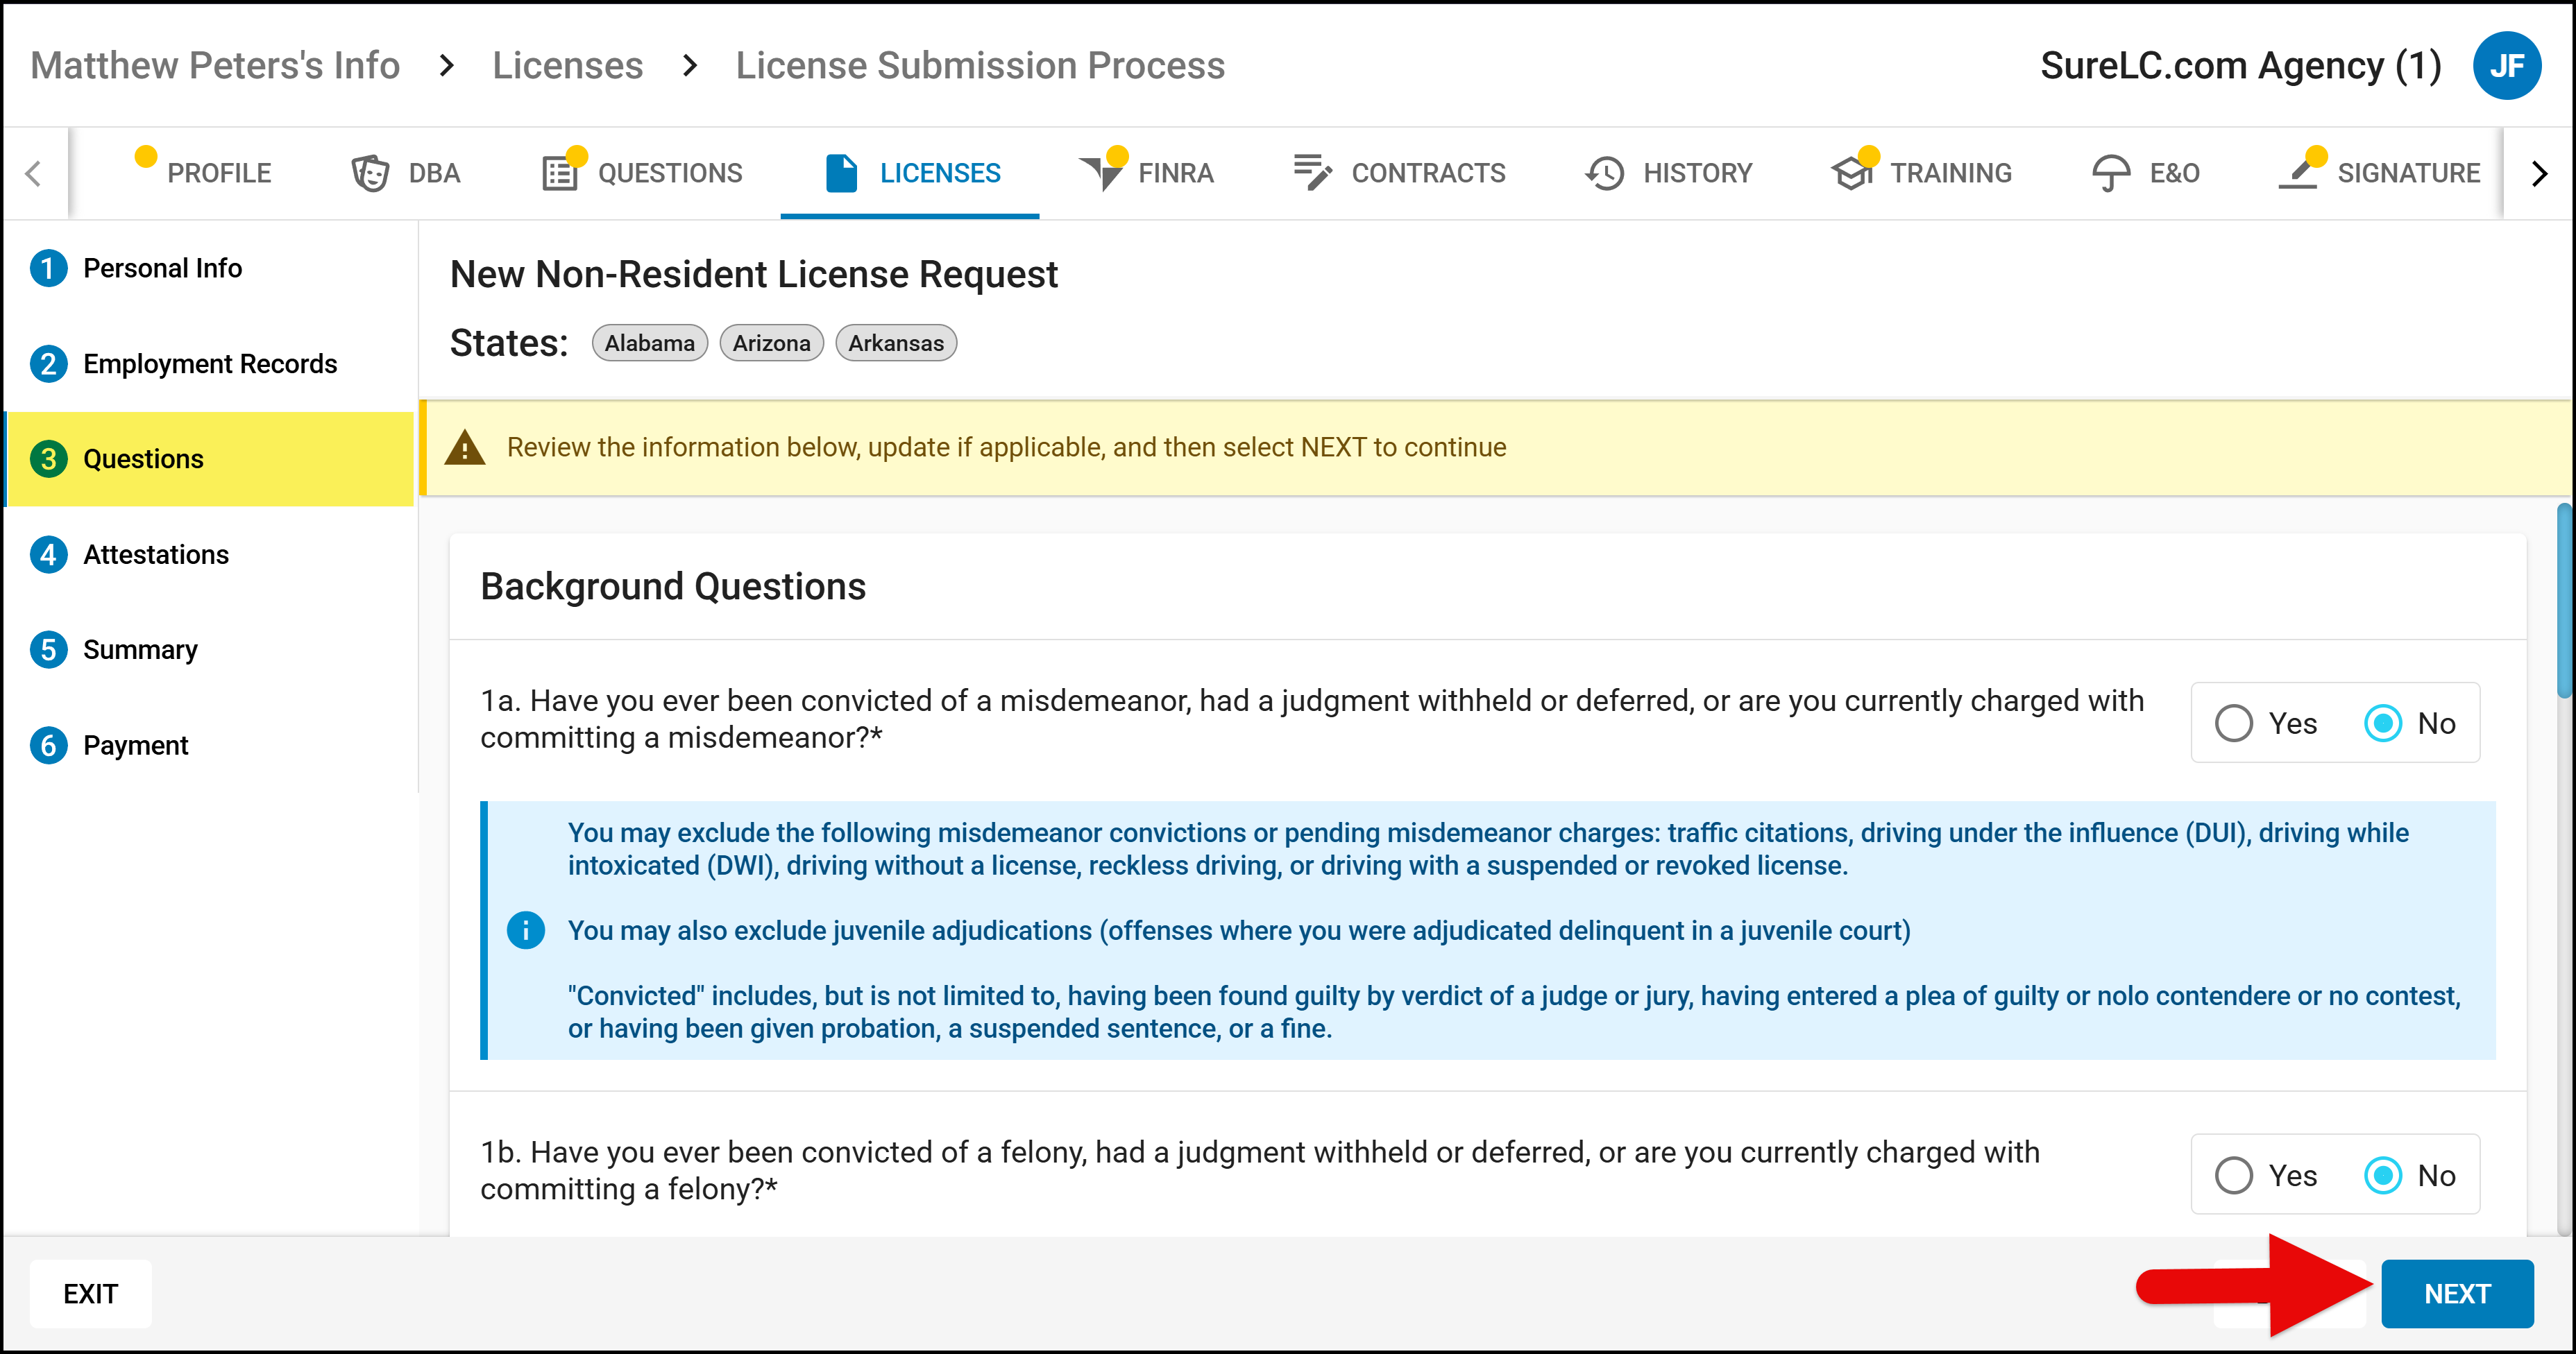The height and width of the screenshot is (1354, 2576).
Task: Click the History clock icon
Action: coord(1605,173)
